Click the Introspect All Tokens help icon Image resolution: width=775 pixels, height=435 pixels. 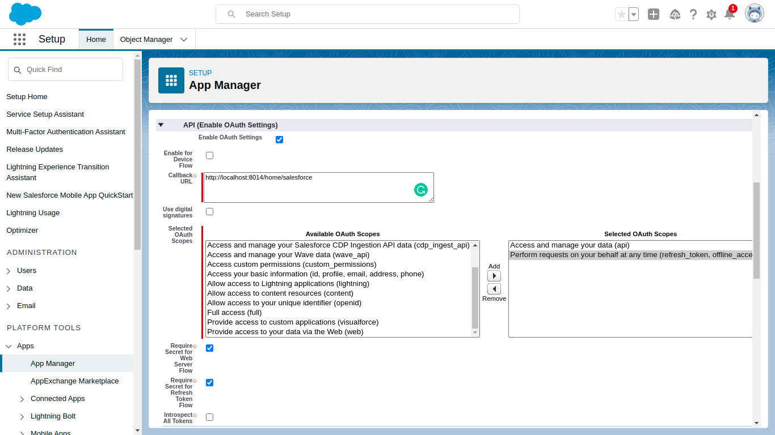click(195, 415)
